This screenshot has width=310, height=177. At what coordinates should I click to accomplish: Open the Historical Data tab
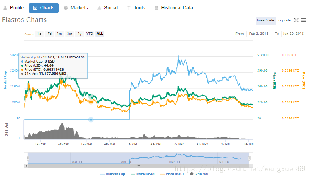pos(174,8)
